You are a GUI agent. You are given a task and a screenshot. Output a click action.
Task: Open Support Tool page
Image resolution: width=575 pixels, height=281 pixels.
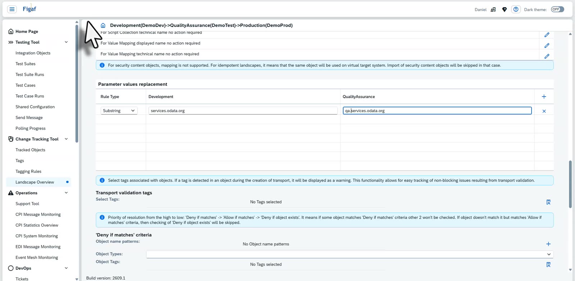pos(27,204)
